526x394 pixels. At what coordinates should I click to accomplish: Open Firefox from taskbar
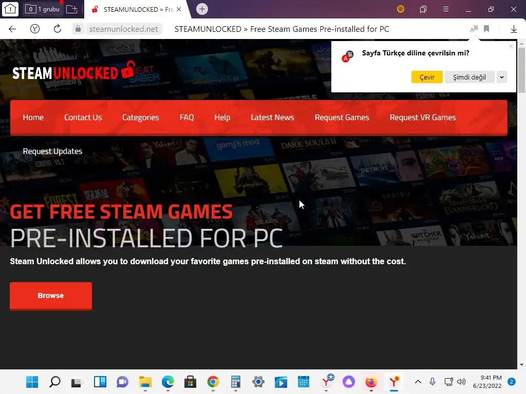click(371, 382)
